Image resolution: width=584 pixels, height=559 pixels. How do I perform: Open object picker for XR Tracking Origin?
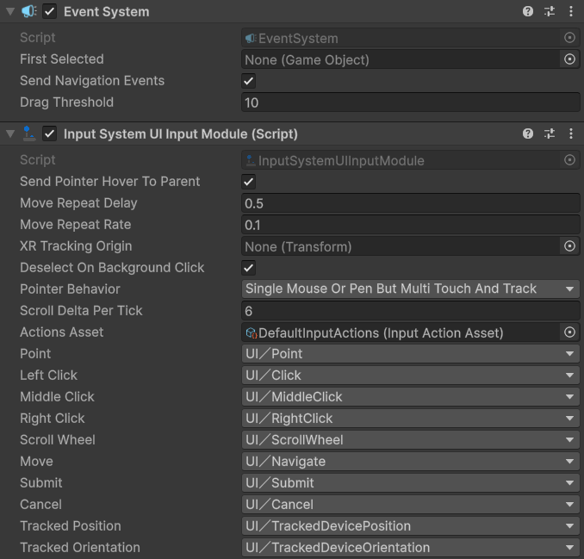569,246
